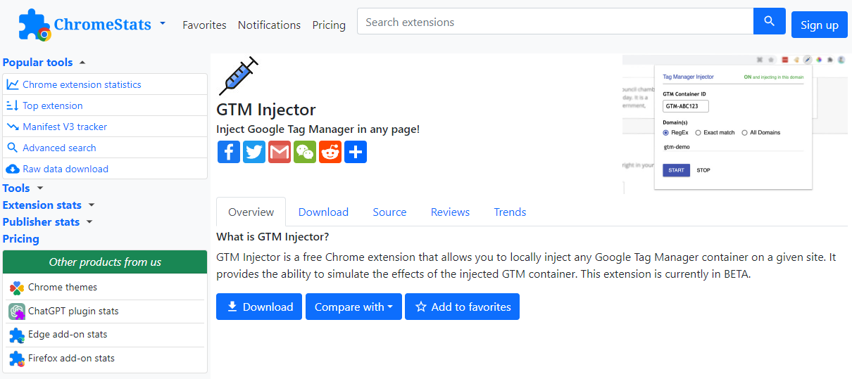Click the blue Download button

pyautogui.click(x=259, y=307)
